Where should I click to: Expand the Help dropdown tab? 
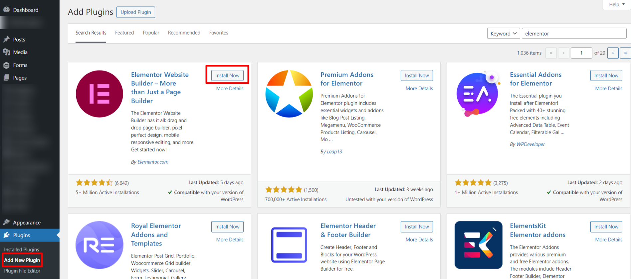coord(617,5)
